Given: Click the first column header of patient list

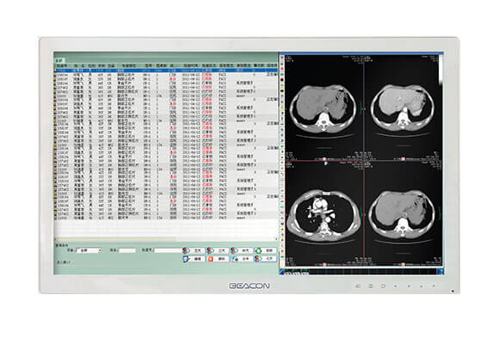Looking at the screenshot, I should pyautogui.click(x=62, y=65).
